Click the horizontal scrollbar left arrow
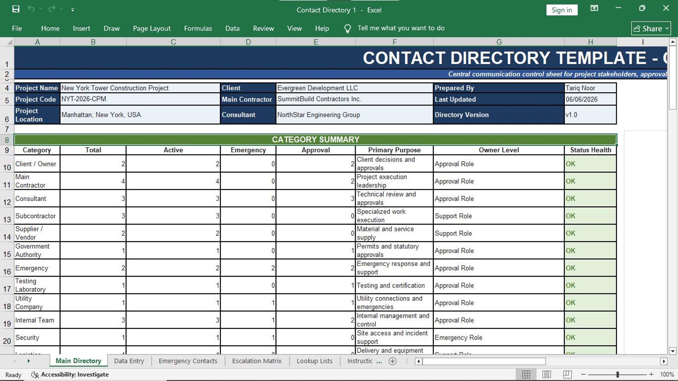The image size is (678, 381). 418,361
